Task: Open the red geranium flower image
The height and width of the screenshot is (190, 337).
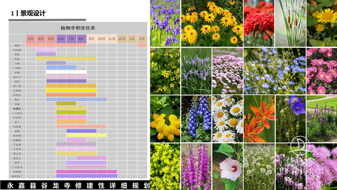Action: point(259,23)
